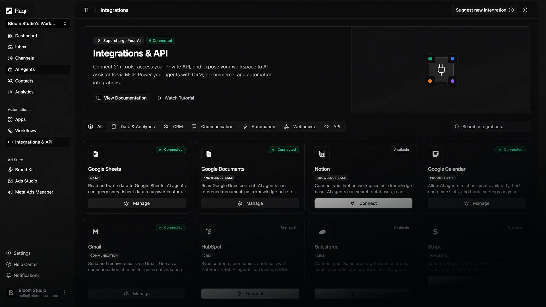
Task: Select the CRM filter tab
Action: [x=173, y=127]
